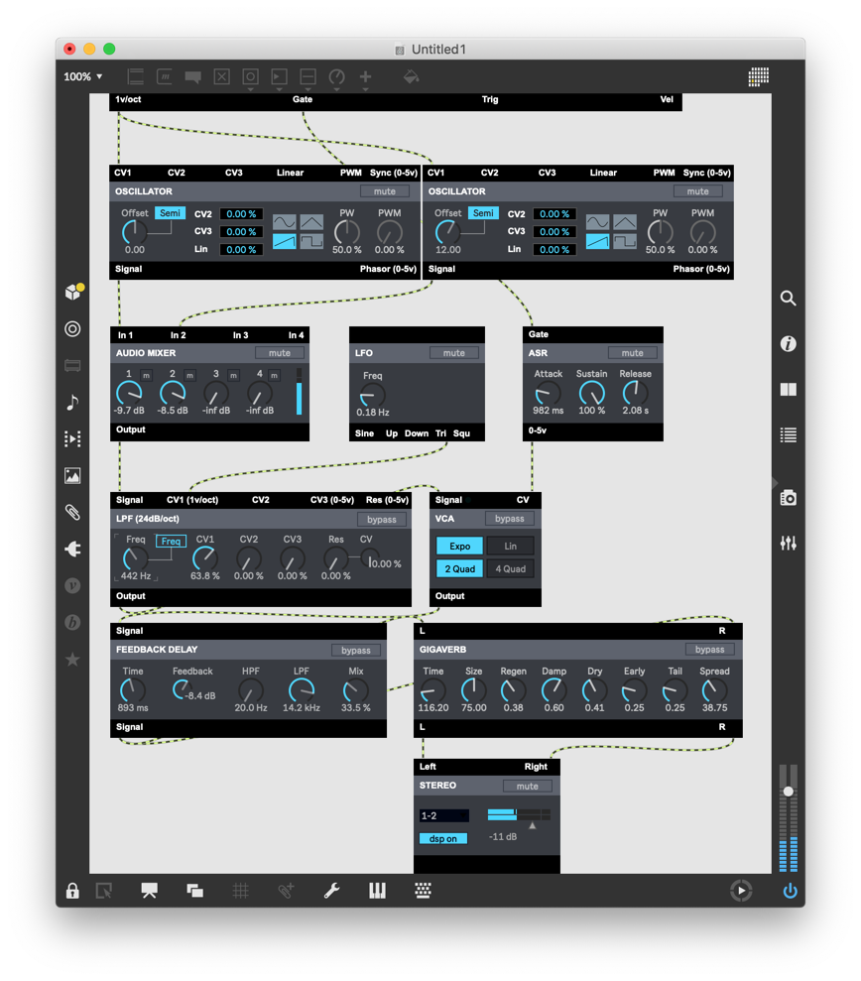Open the plug-ins browser
The width and height of the screenshot is (861, 981).
[x=72, y=549]
